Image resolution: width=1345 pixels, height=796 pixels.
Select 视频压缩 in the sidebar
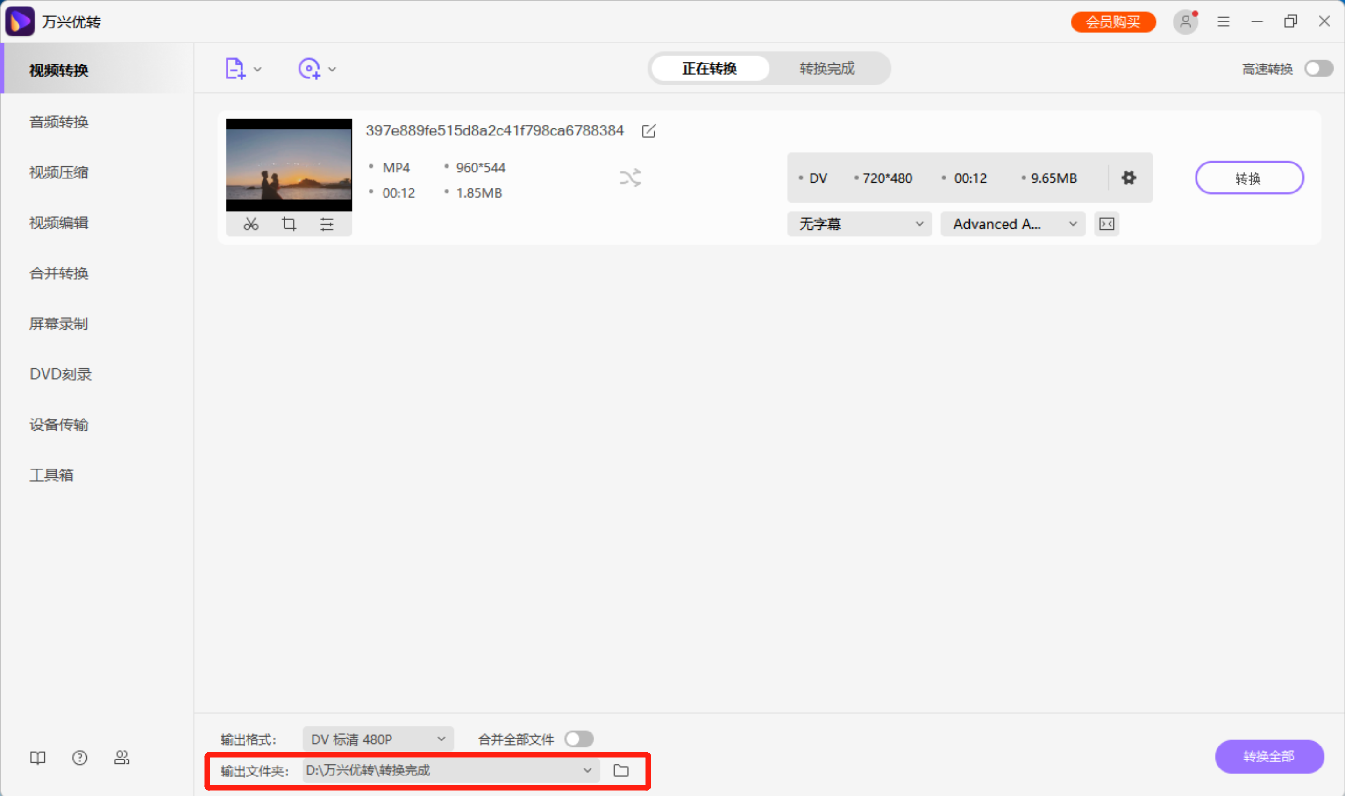(59, 172)
